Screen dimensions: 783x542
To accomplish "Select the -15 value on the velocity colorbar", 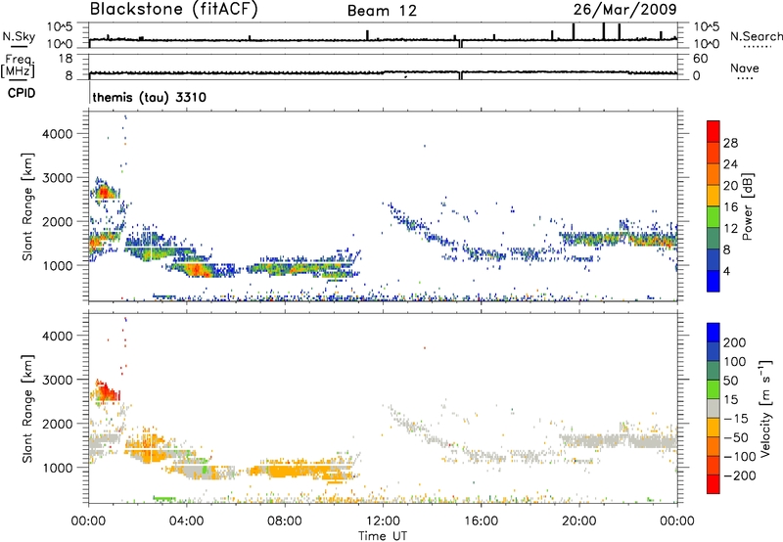I will click(736, 419).
